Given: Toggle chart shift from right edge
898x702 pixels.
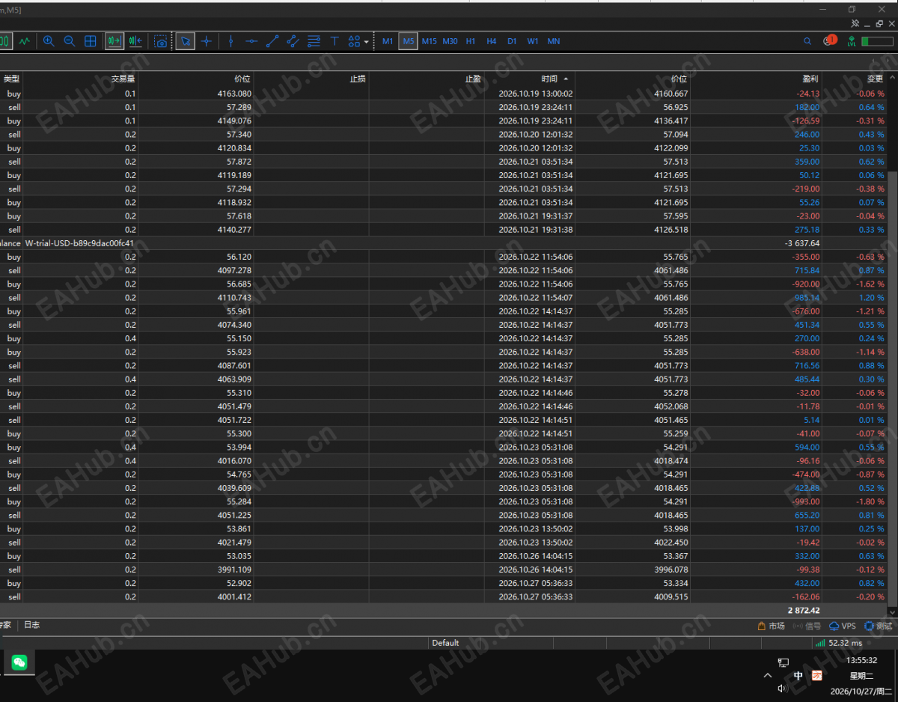Looking at the screenshot, I should tap(135, 41).
